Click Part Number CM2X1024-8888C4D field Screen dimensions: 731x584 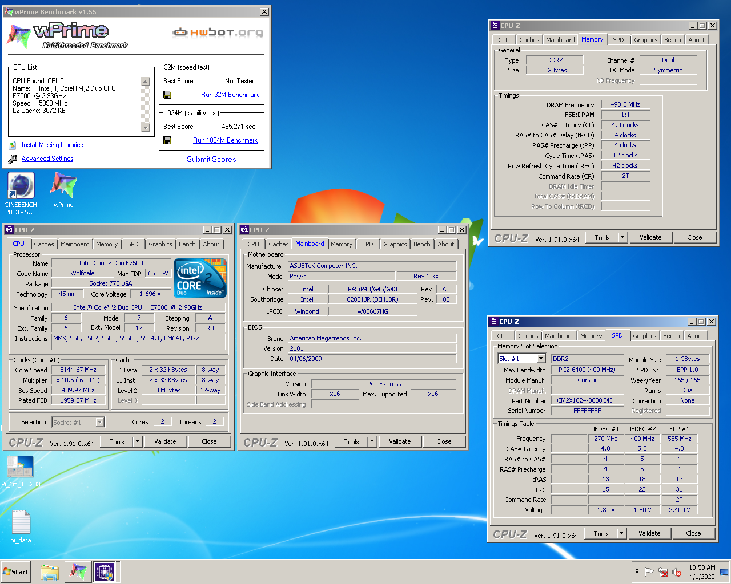pyautogui.click(x=585, y=400)
